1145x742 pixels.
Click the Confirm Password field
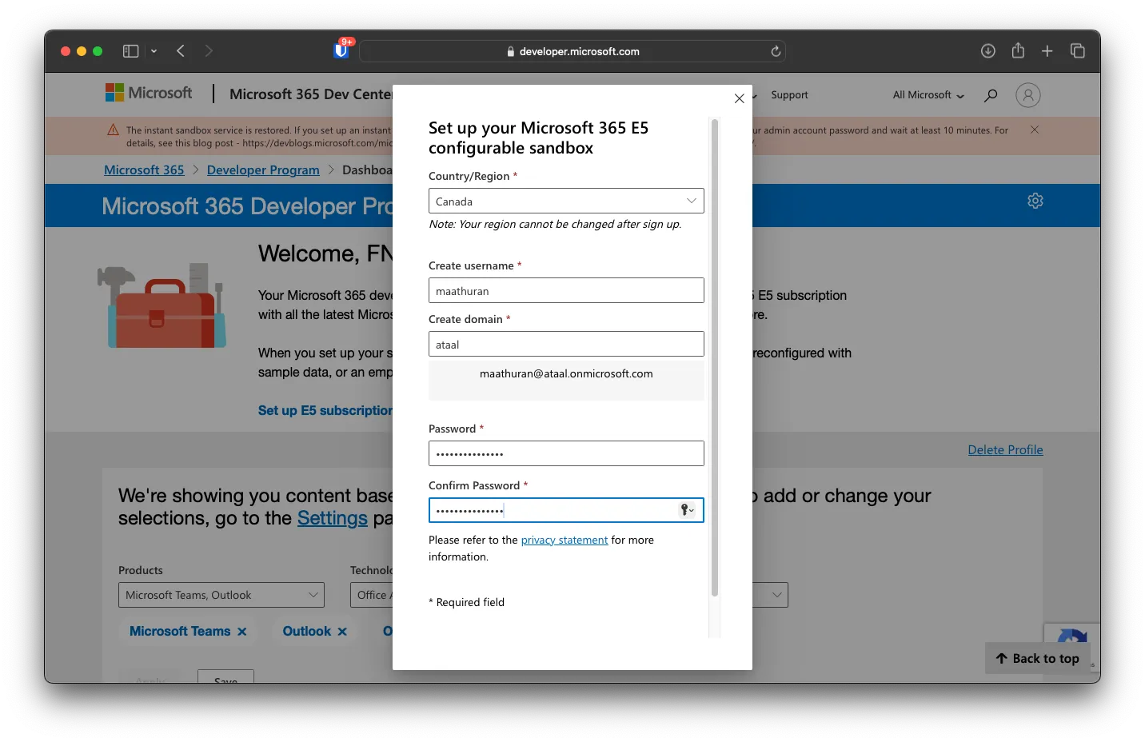[566, 510]
